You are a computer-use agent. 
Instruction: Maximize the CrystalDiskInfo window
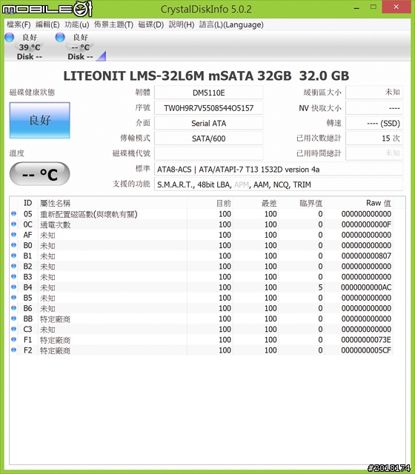(373, 7)
